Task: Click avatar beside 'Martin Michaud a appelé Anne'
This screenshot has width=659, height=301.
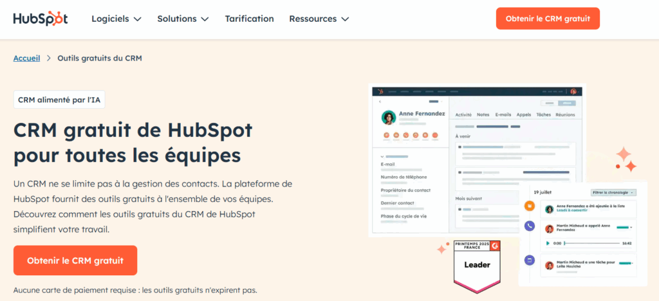Action: tap(550, 229)
